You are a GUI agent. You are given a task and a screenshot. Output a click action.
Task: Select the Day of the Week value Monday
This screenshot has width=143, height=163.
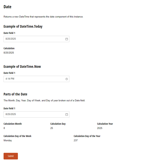tap(8, 140)
